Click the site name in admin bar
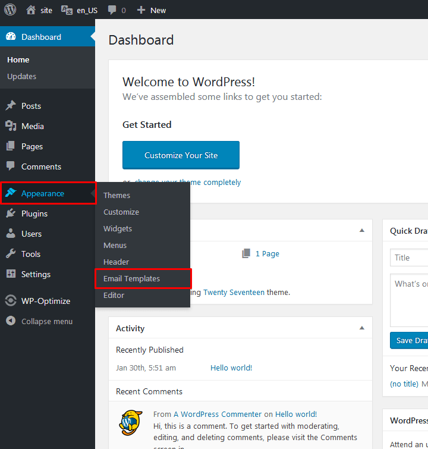 click(46, 11)
